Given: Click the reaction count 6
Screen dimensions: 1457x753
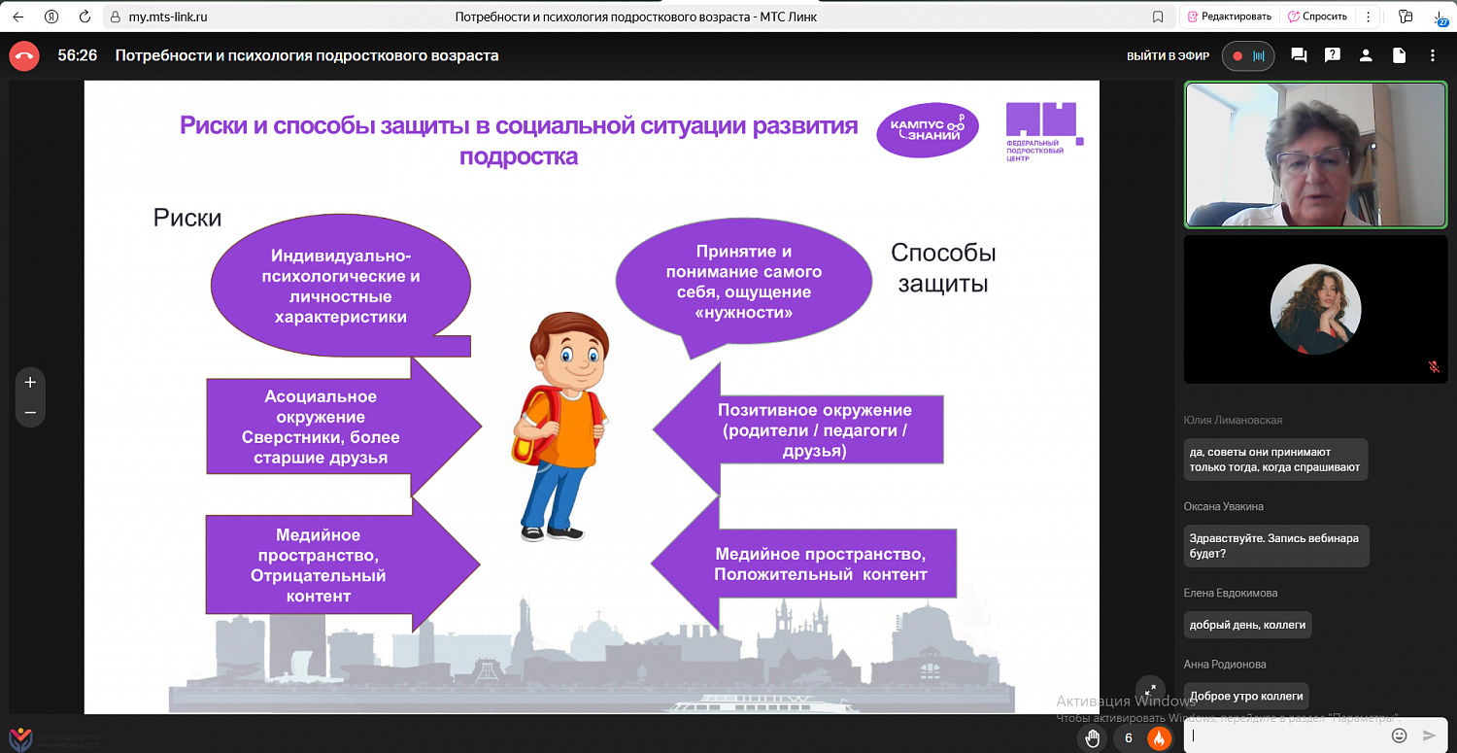Looking at the screenshot, I should pos(1128,737).
